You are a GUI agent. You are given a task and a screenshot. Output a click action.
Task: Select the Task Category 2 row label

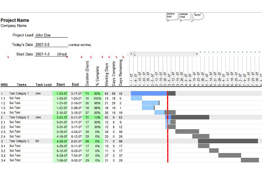[19, 117]
